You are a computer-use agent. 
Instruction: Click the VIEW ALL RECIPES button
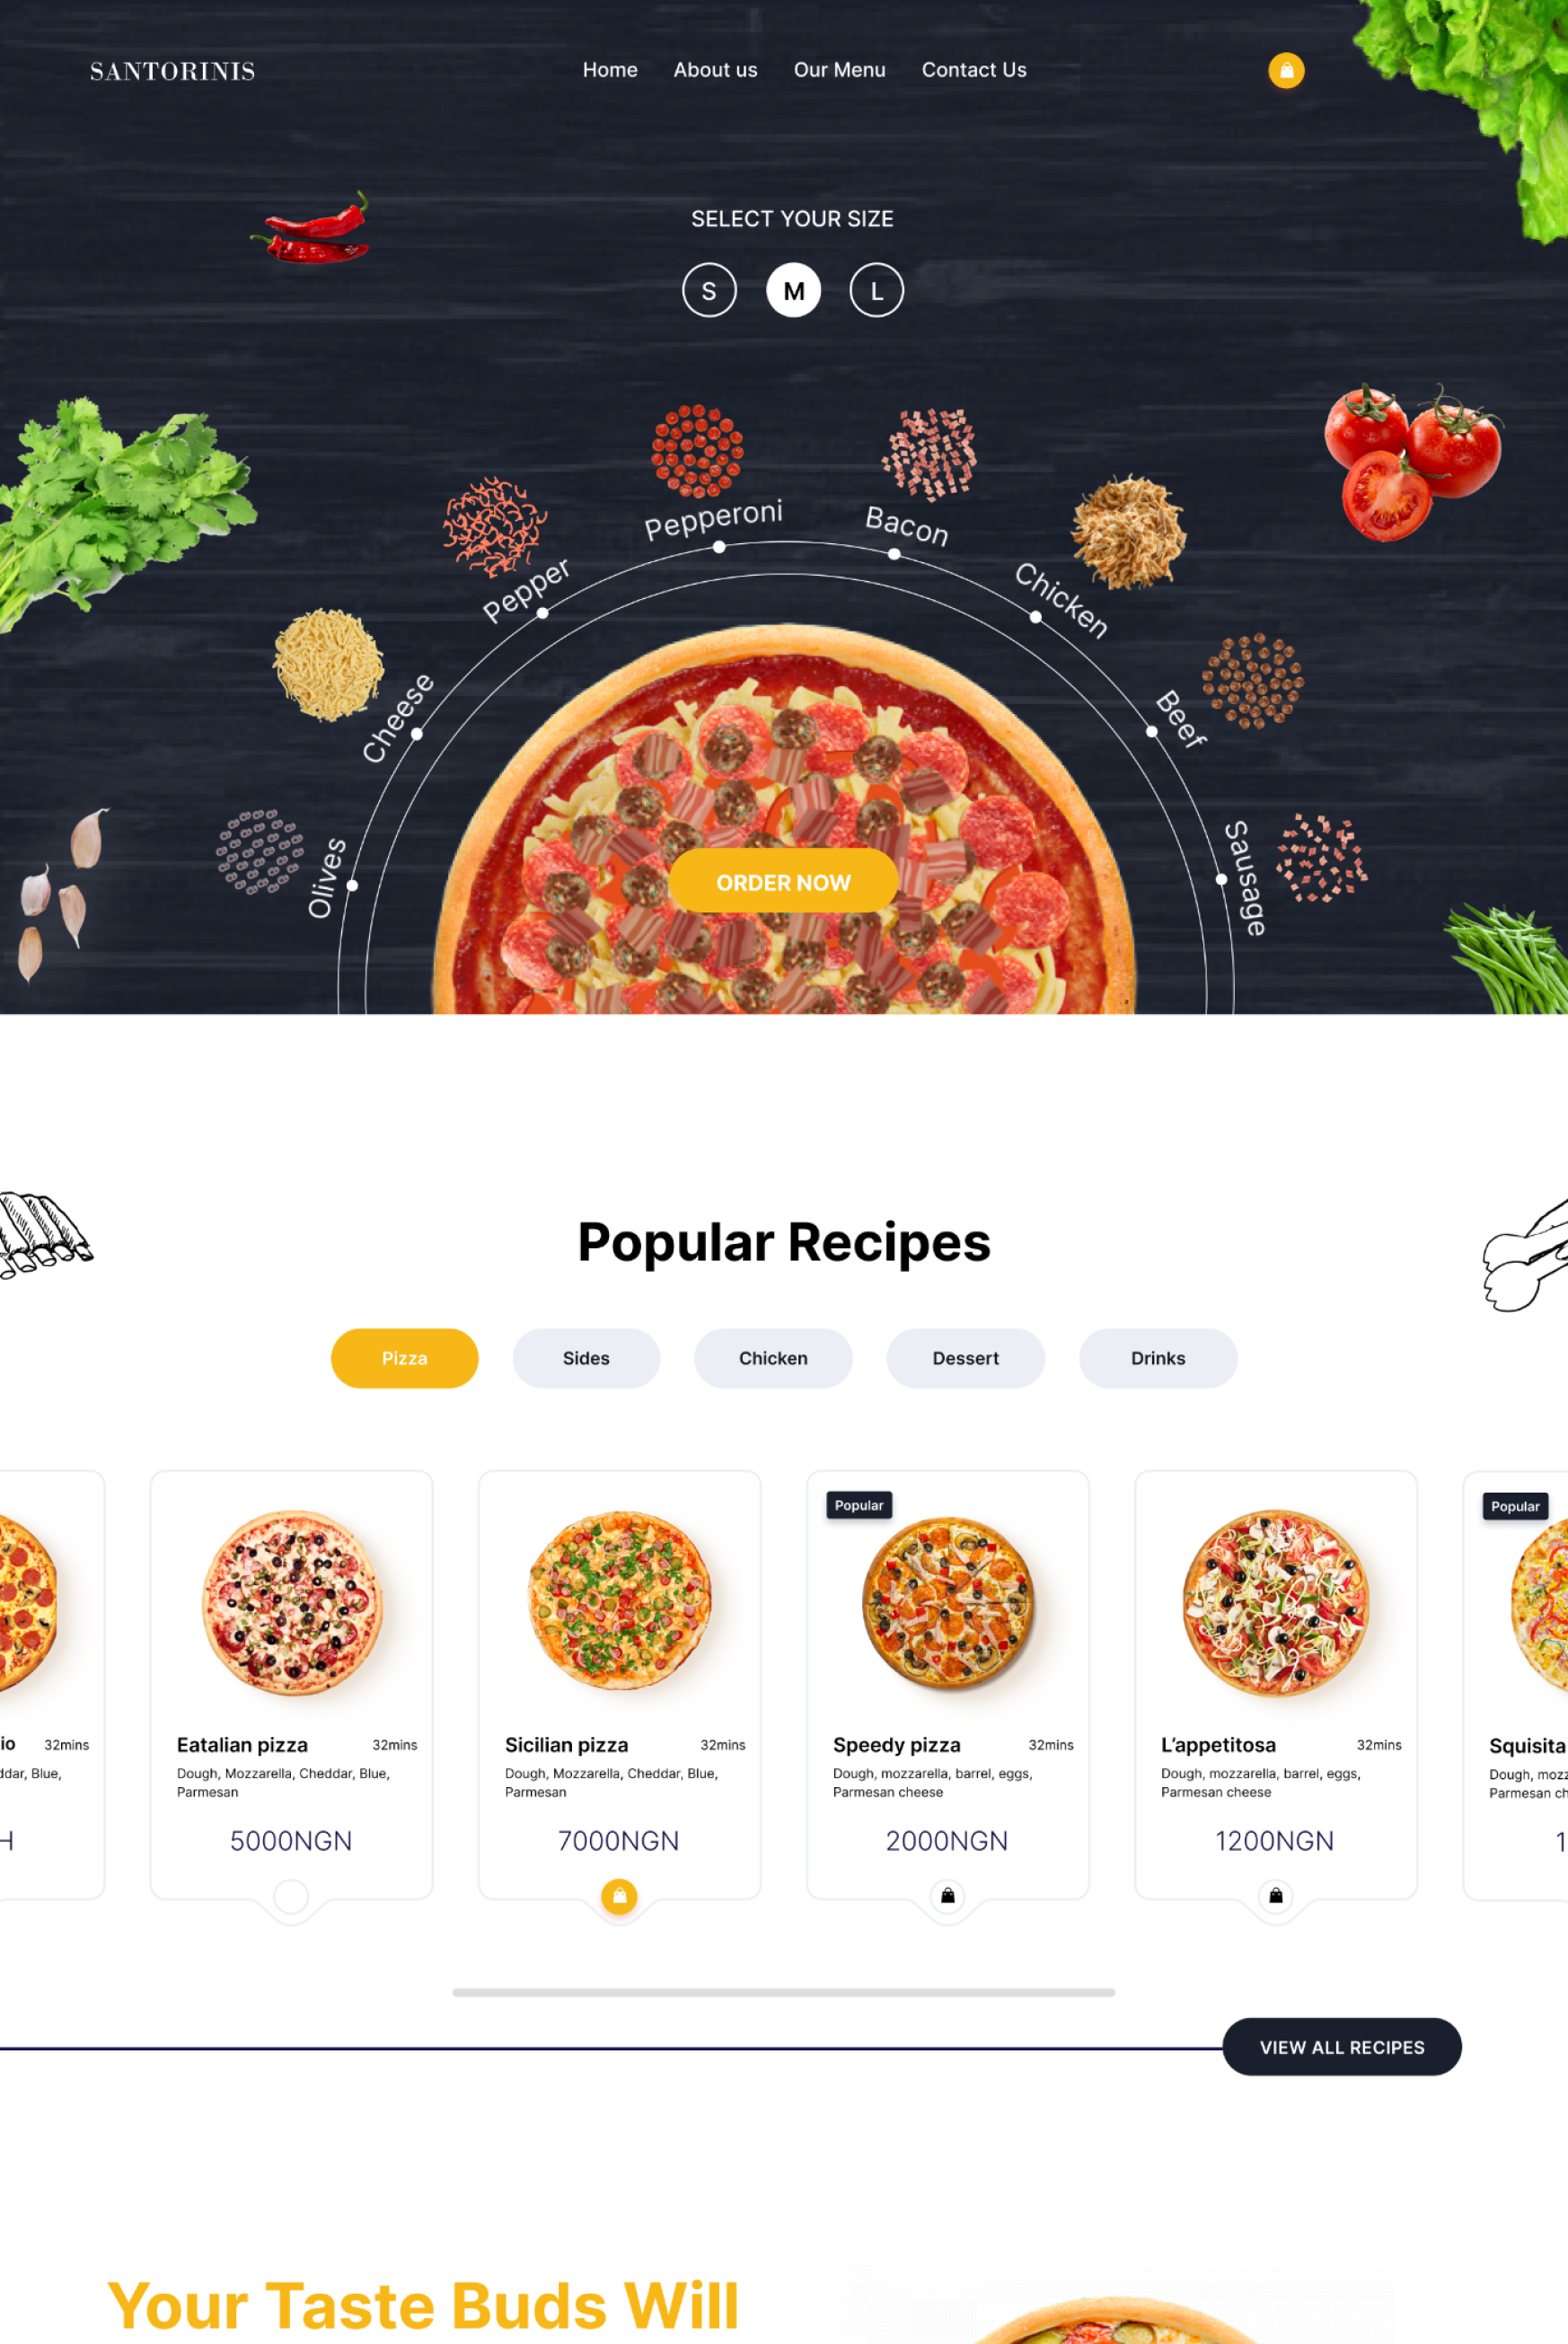(x=1342, y=2047)
